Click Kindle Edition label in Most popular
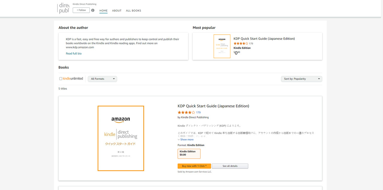Screen dimensions: 383x190 (x=242, y=48)
